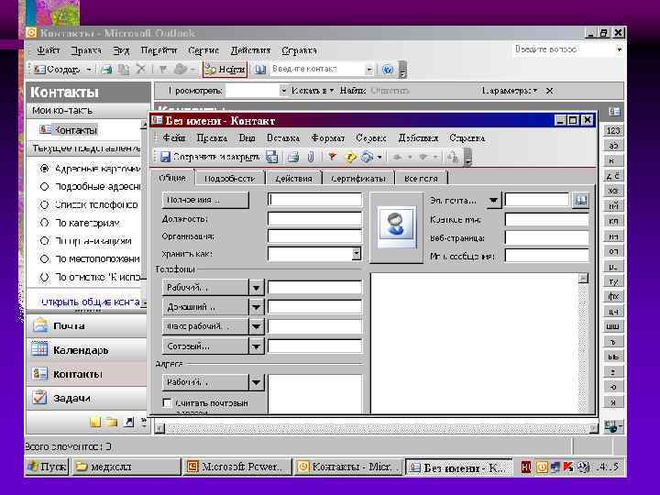The image size is (660, 495).
Task: Select the Список телефонов view option
Action: 89,204
